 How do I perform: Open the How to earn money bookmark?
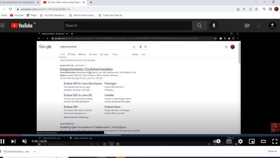[x=82, y=15]
